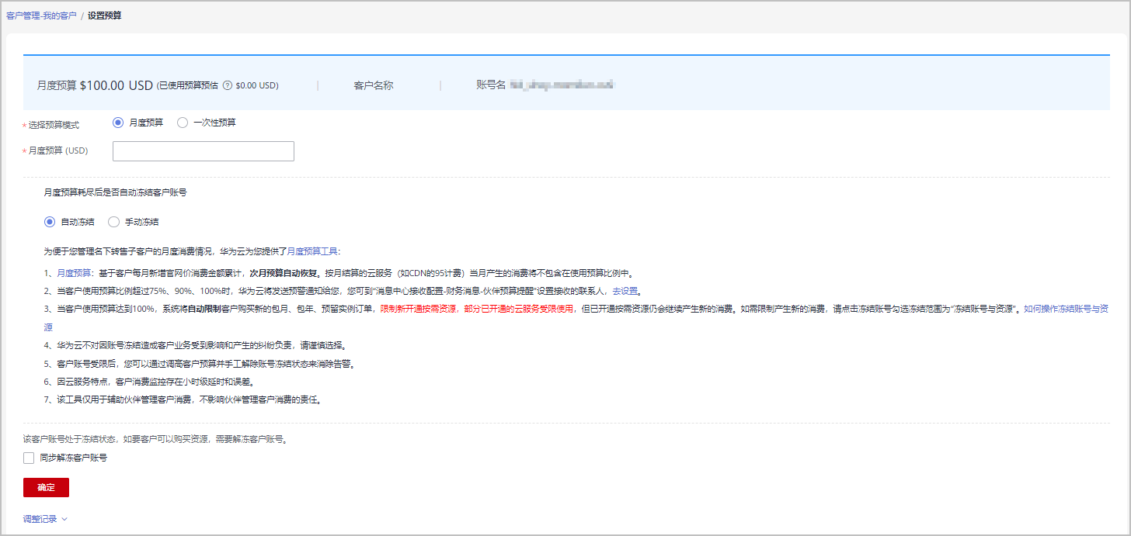This screenshot has height=536, width=1131.
Task: Enable the 同步解冻客户账号 checkbox
Action: 29,458
